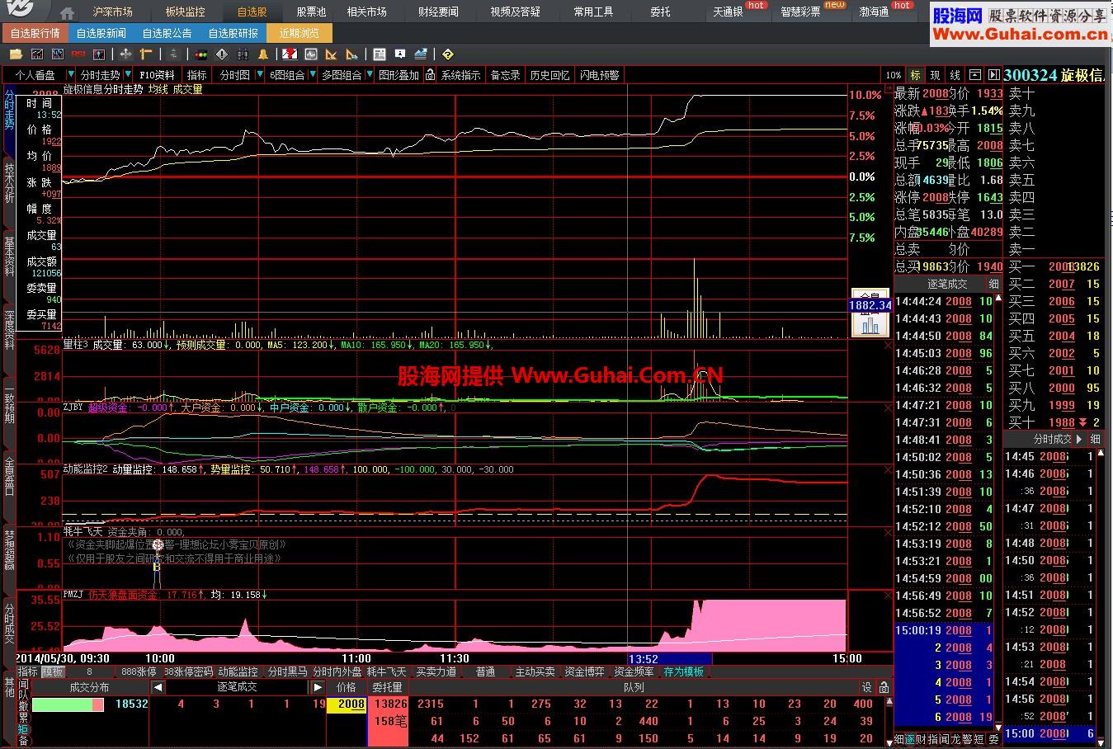Image resolution: width=1113 pixels, height=749 pixels.
Task: Click the binoculars search icon
Action: click(243, 54)
